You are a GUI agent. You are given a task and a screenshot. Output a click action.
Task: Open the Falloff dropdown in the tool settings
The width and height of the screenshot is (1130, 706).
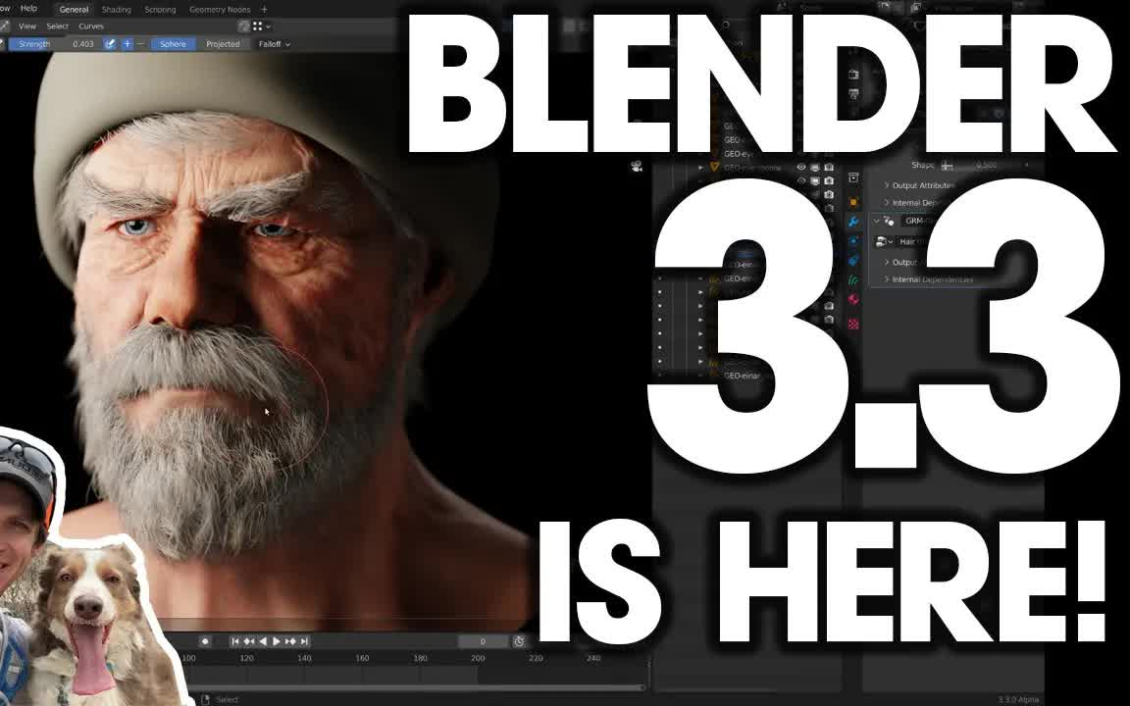coord(275,43)
